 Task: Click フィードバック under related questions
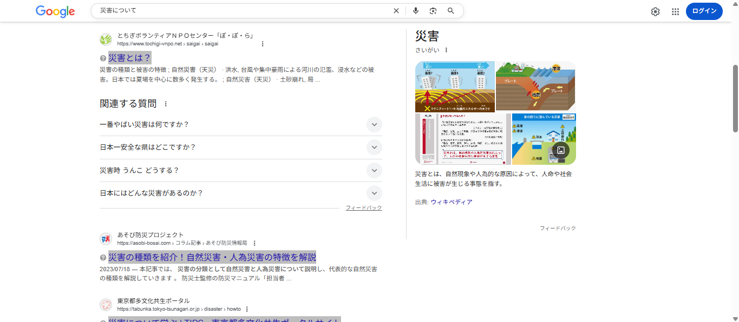(364, 208)
